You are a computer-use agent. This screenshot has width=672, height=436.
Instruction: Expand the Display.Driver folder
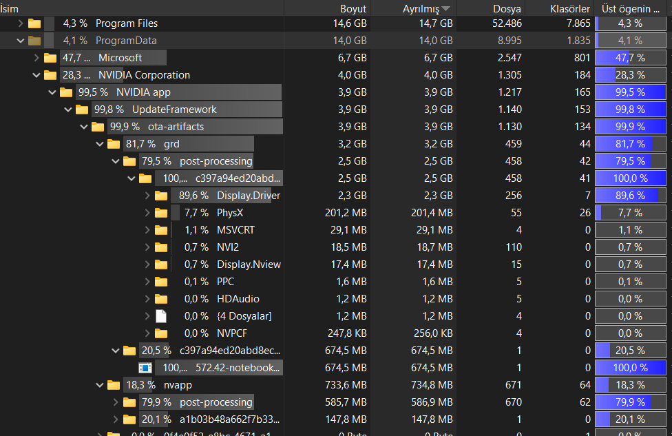click(147, 196)
